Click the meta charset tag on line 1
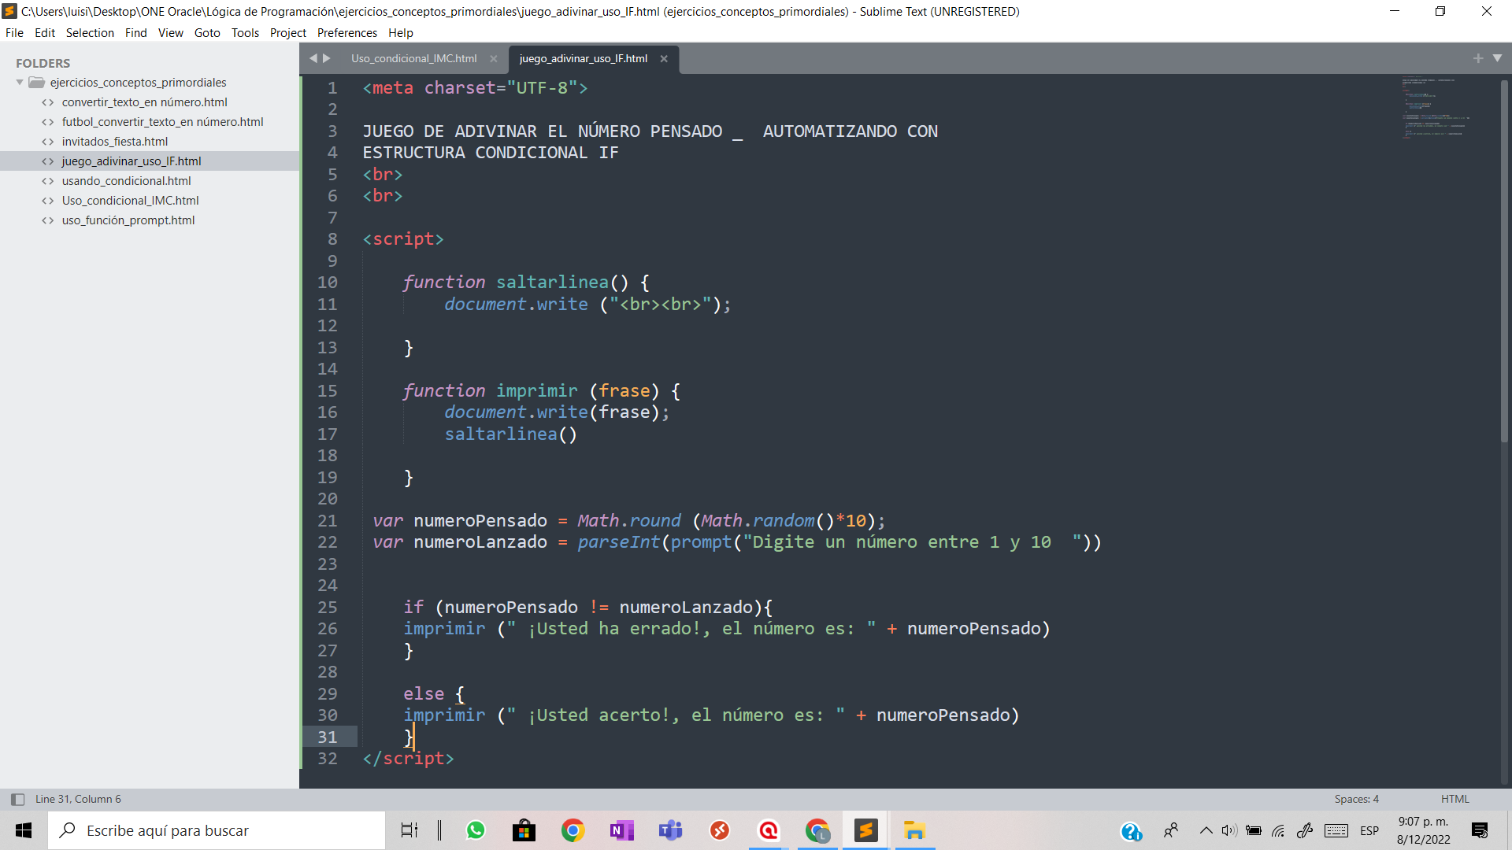Image resolution: width=1512 pixels, height=850 pixels. (475, 88)
